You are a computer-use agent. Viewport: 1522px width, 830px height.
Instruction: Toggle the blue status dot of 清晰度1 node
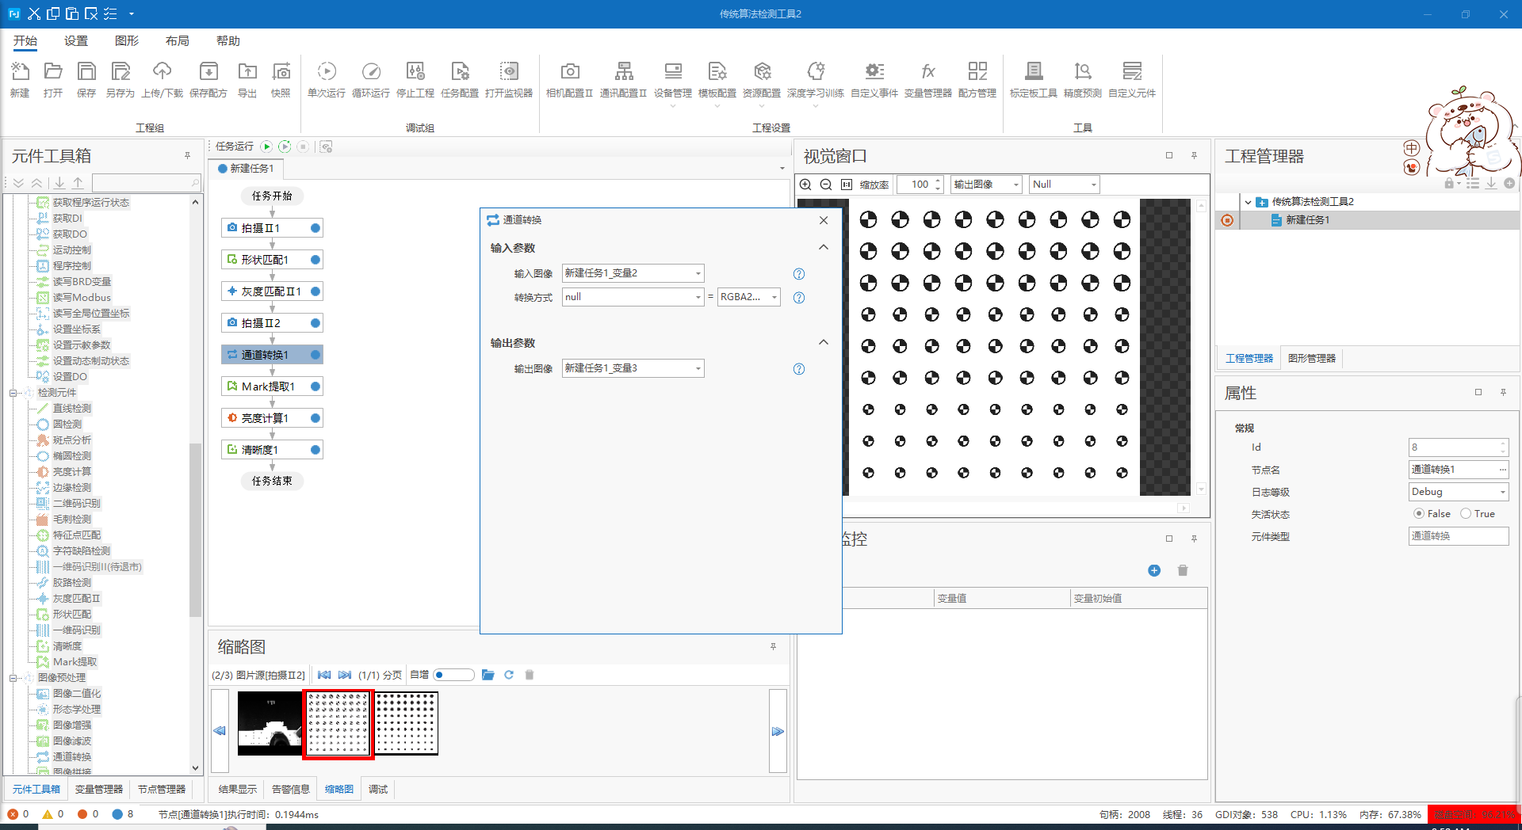(315, 450)
